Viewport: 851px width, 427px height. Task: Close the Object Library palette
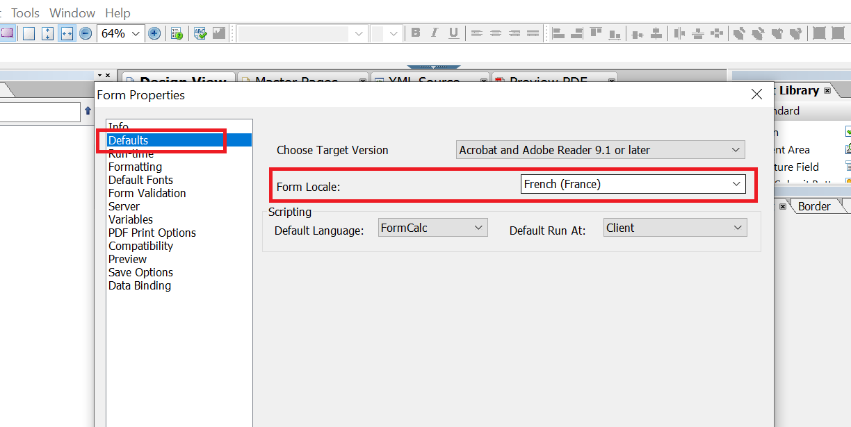(827, 91)
